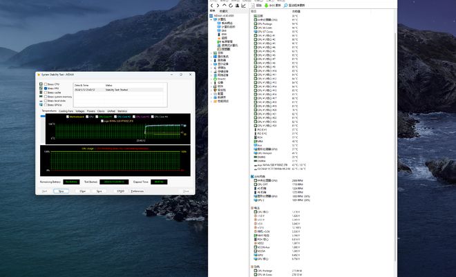The width and height of the screenshot is (456, 277).
Task: Open the 超频 overclock page
Action: tap(222, 38)
